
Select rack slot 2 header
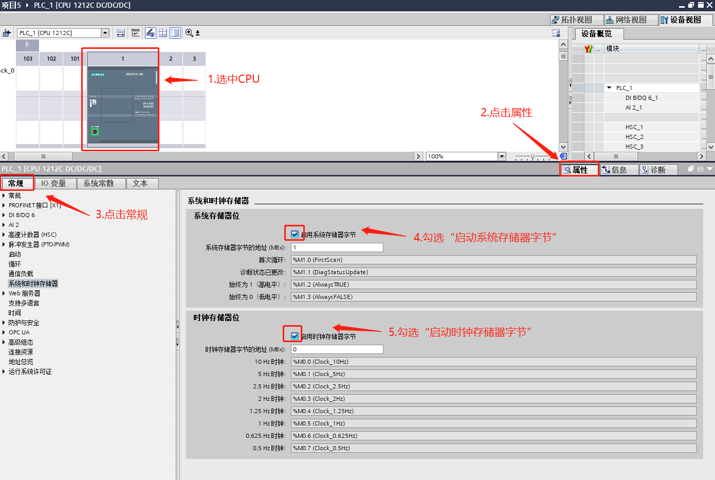pos(171,59)
